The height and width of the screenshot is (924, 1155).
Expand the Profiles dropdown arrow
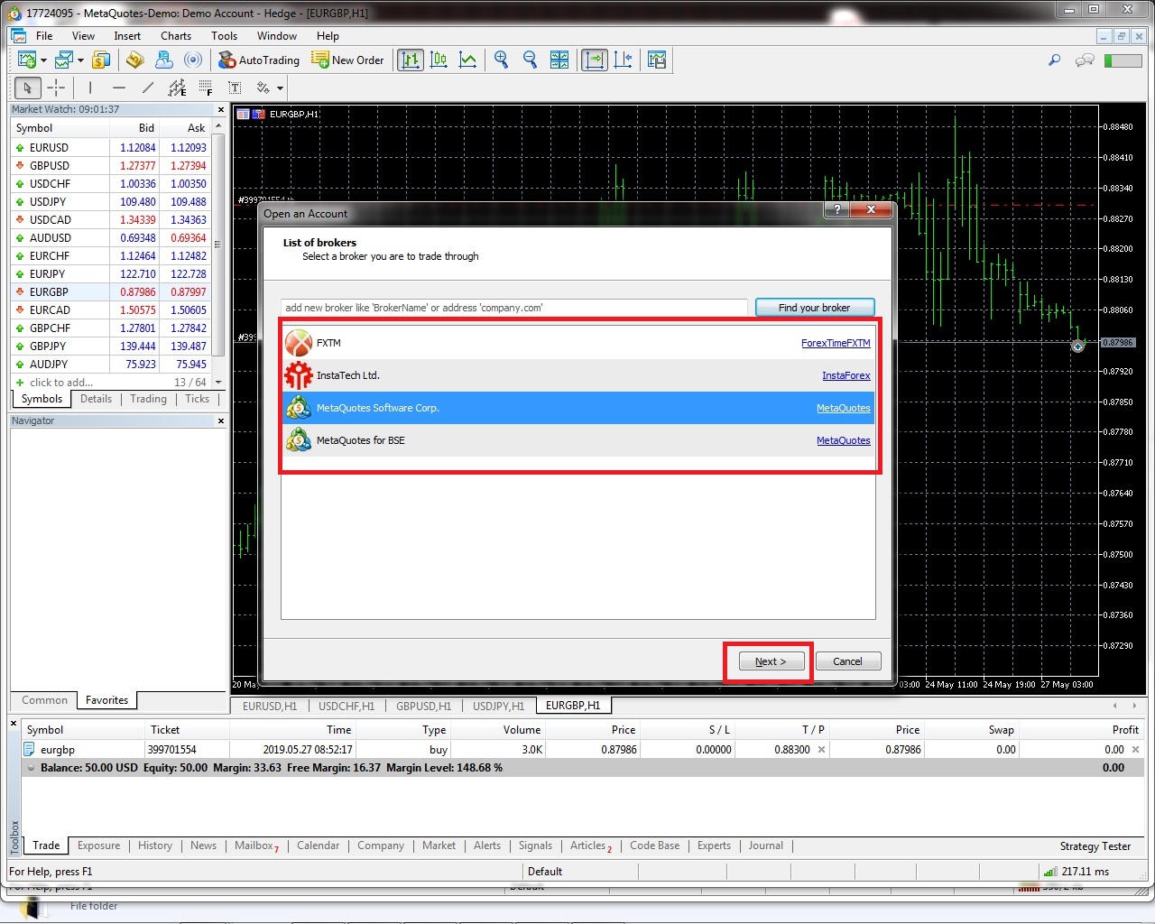coord(80,60)
